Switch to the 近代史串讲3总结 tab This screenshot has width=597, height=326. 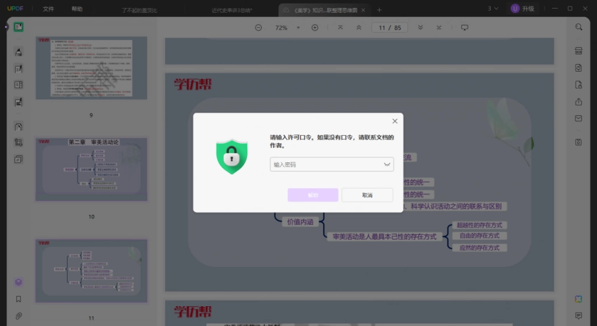(232, 10)
